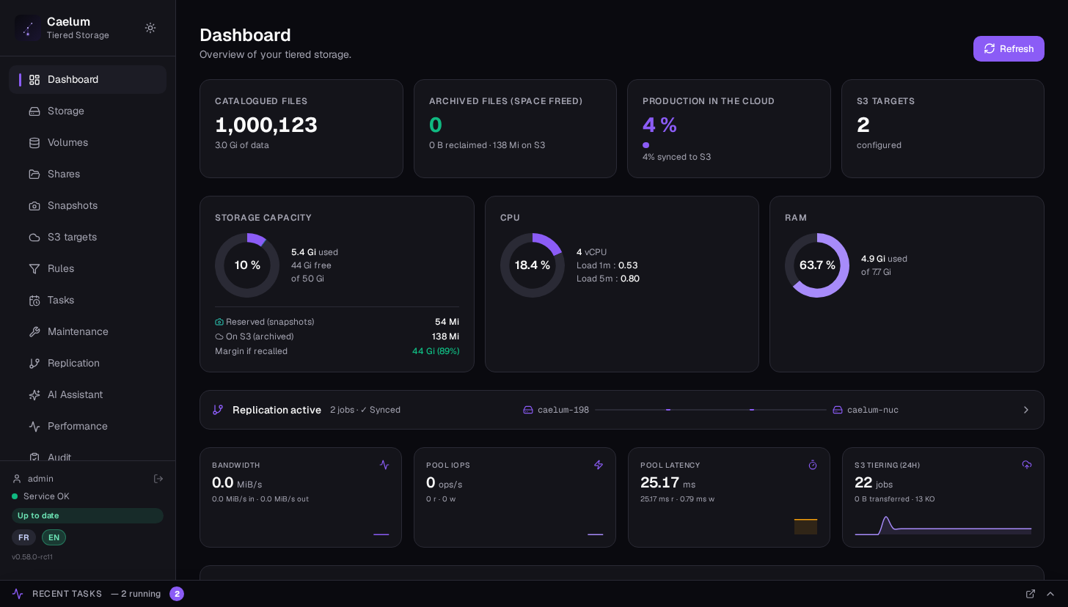Image resolution: width=1068 pixels, height=607 pixels.
Task: Click the Performance pulse icon in the sidebar
Action: pyautogui.click(x=34, y=426)
